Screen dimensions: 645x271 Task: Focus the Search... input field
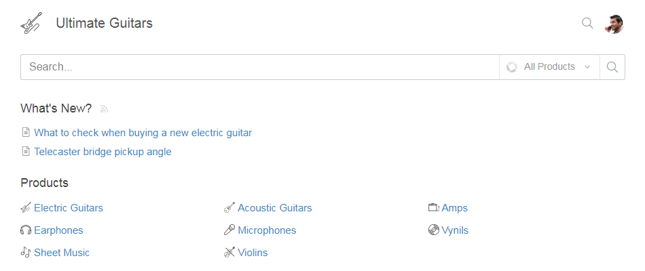[x=260, y=67]
